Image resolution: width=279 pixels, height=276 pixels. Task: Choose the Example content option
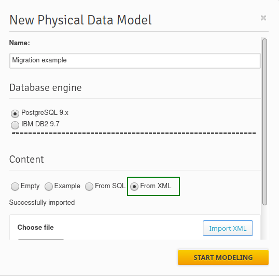(x=49, y=187)
